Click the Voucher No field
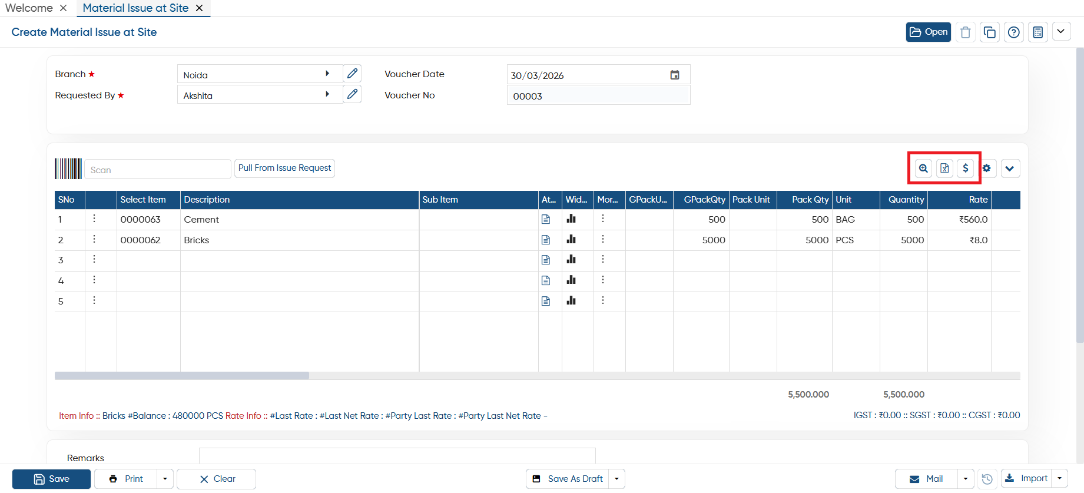The image size is (1084, 493). 598,95
